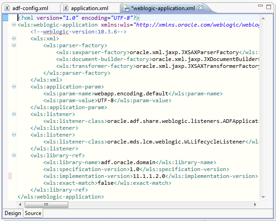Collapse the wls:weblogic-application root element
276x221 pixels.
(x=14, y=25)
